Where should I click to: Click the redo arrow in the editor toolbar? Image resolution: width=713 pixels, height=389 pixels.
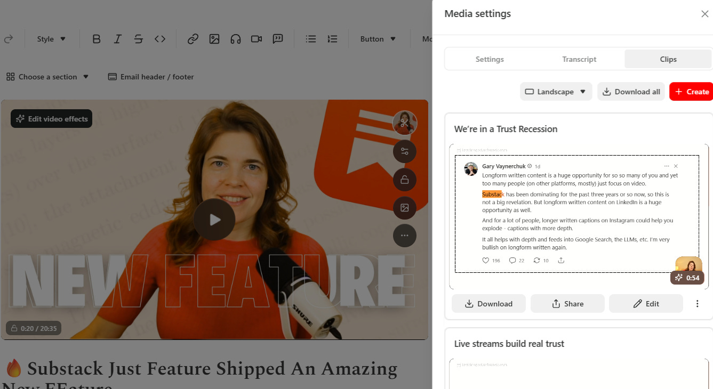8,39
